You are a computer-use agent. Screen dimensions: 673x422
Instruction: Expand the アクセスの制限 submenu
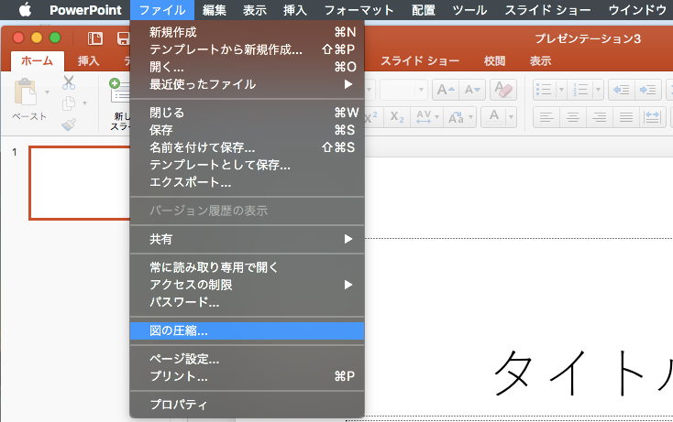[247, 285]
